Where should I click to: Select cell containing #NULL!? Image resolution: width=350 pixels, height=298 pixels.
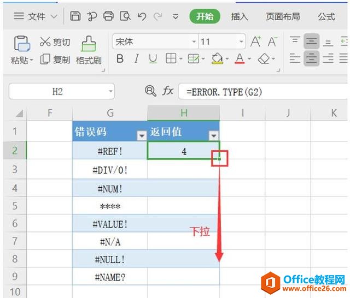[x=110, y=259]
